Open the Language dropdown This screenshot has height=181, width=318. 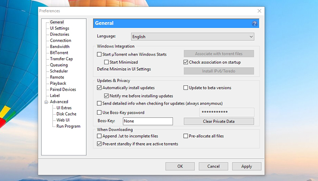(x=193, y=37)
